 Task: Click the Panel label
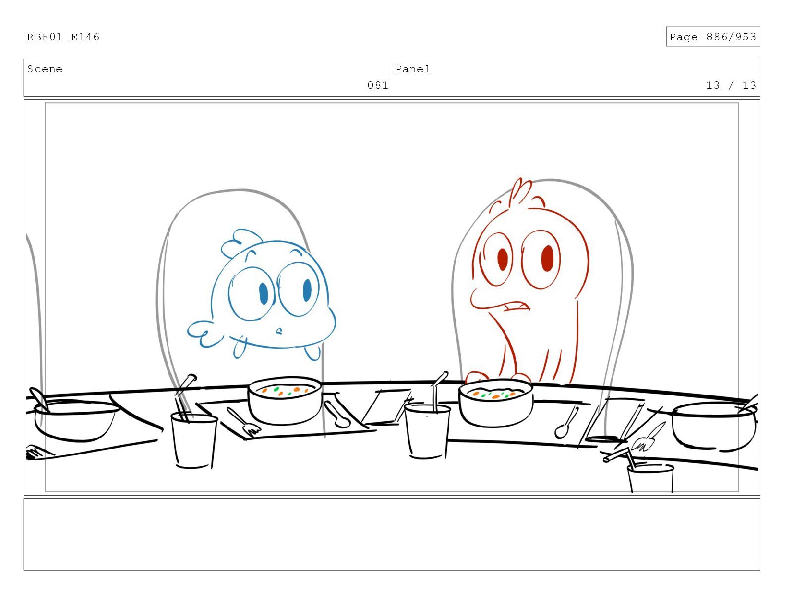[x=413, y=69]
